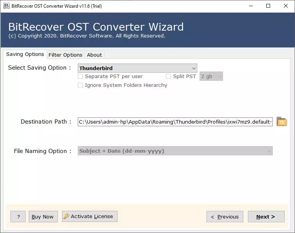Close the OST Converter Wizard window

pos(285,6)
